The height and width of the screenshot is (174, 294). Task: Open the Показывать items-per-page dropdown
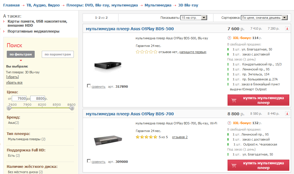pyautogui.click(x=204, y=18)
